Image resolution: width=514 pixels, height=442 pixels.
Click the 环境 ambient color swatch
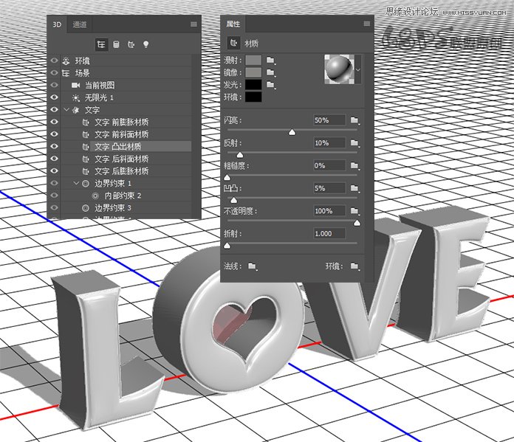(x=254, y=97)
